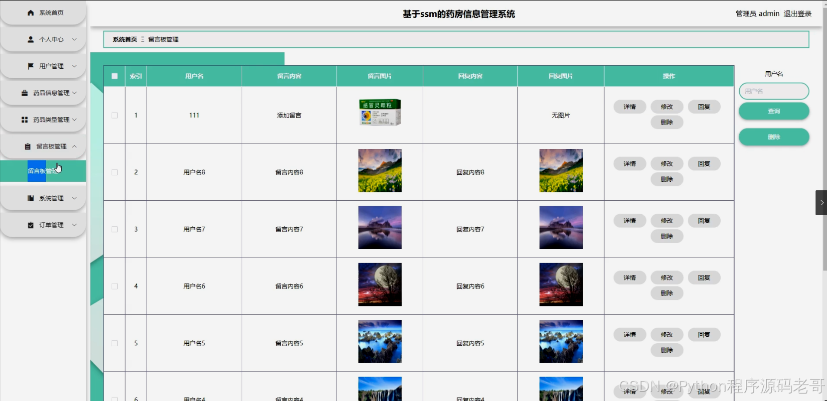Focus the 用户名 search input field
Viewport: 827px width, 401px height.
coord(774,91)
